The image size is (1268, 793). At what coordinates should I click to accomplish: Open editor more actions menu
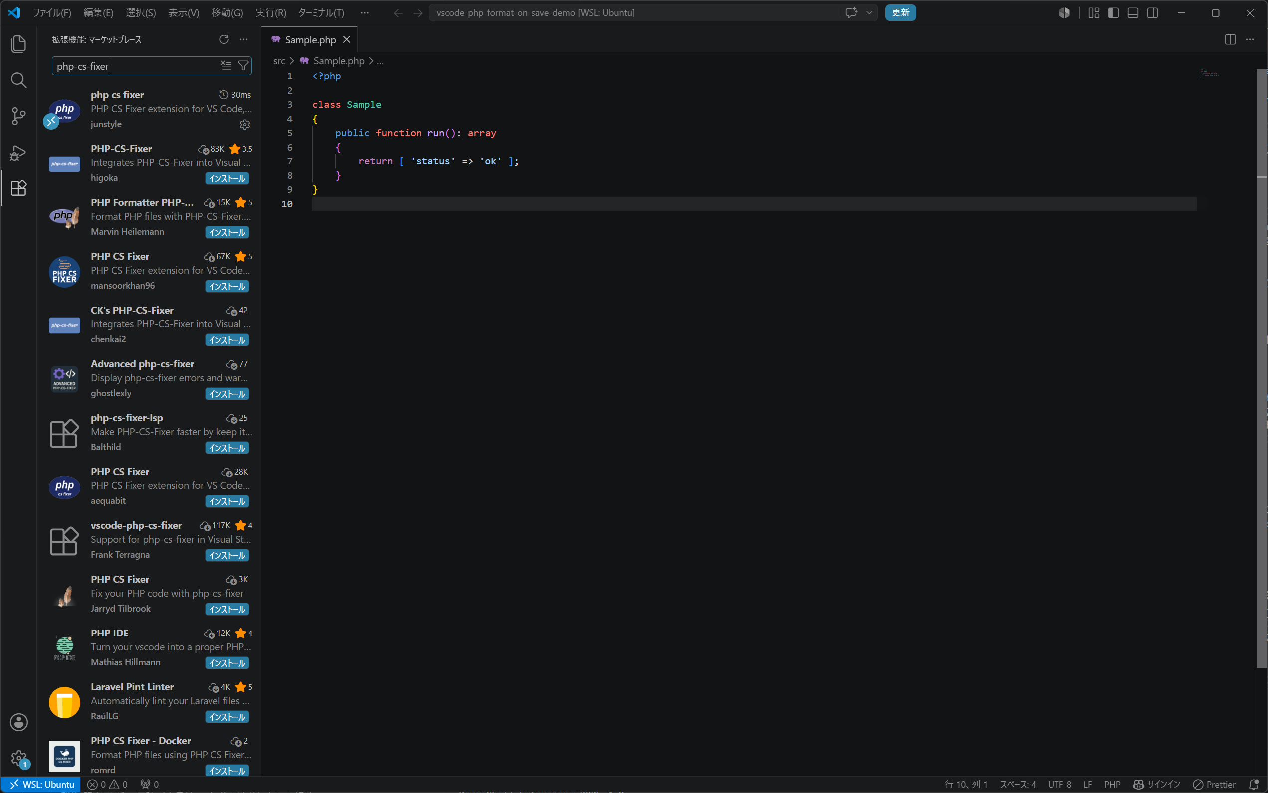(x=1250, y=39)
